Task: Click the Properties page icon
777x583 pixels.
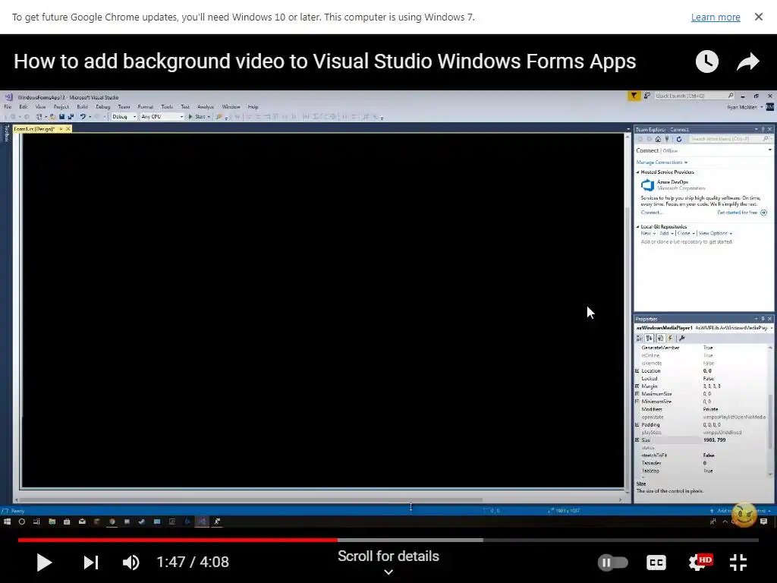Action: 660,338
